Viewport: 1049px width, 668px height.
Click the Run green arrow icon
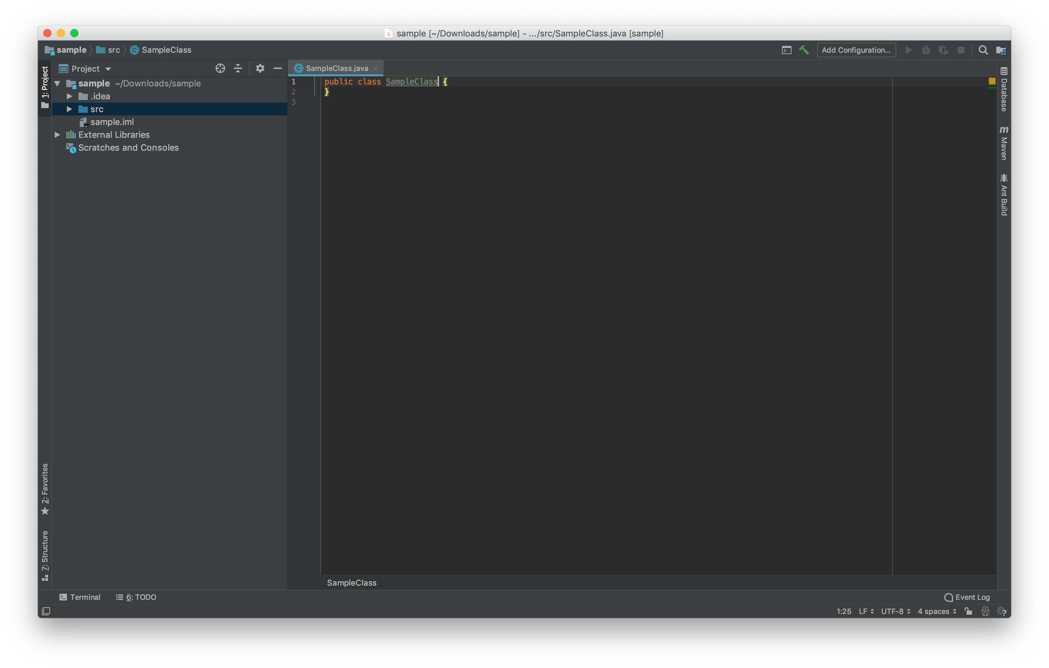click(908, 50)
